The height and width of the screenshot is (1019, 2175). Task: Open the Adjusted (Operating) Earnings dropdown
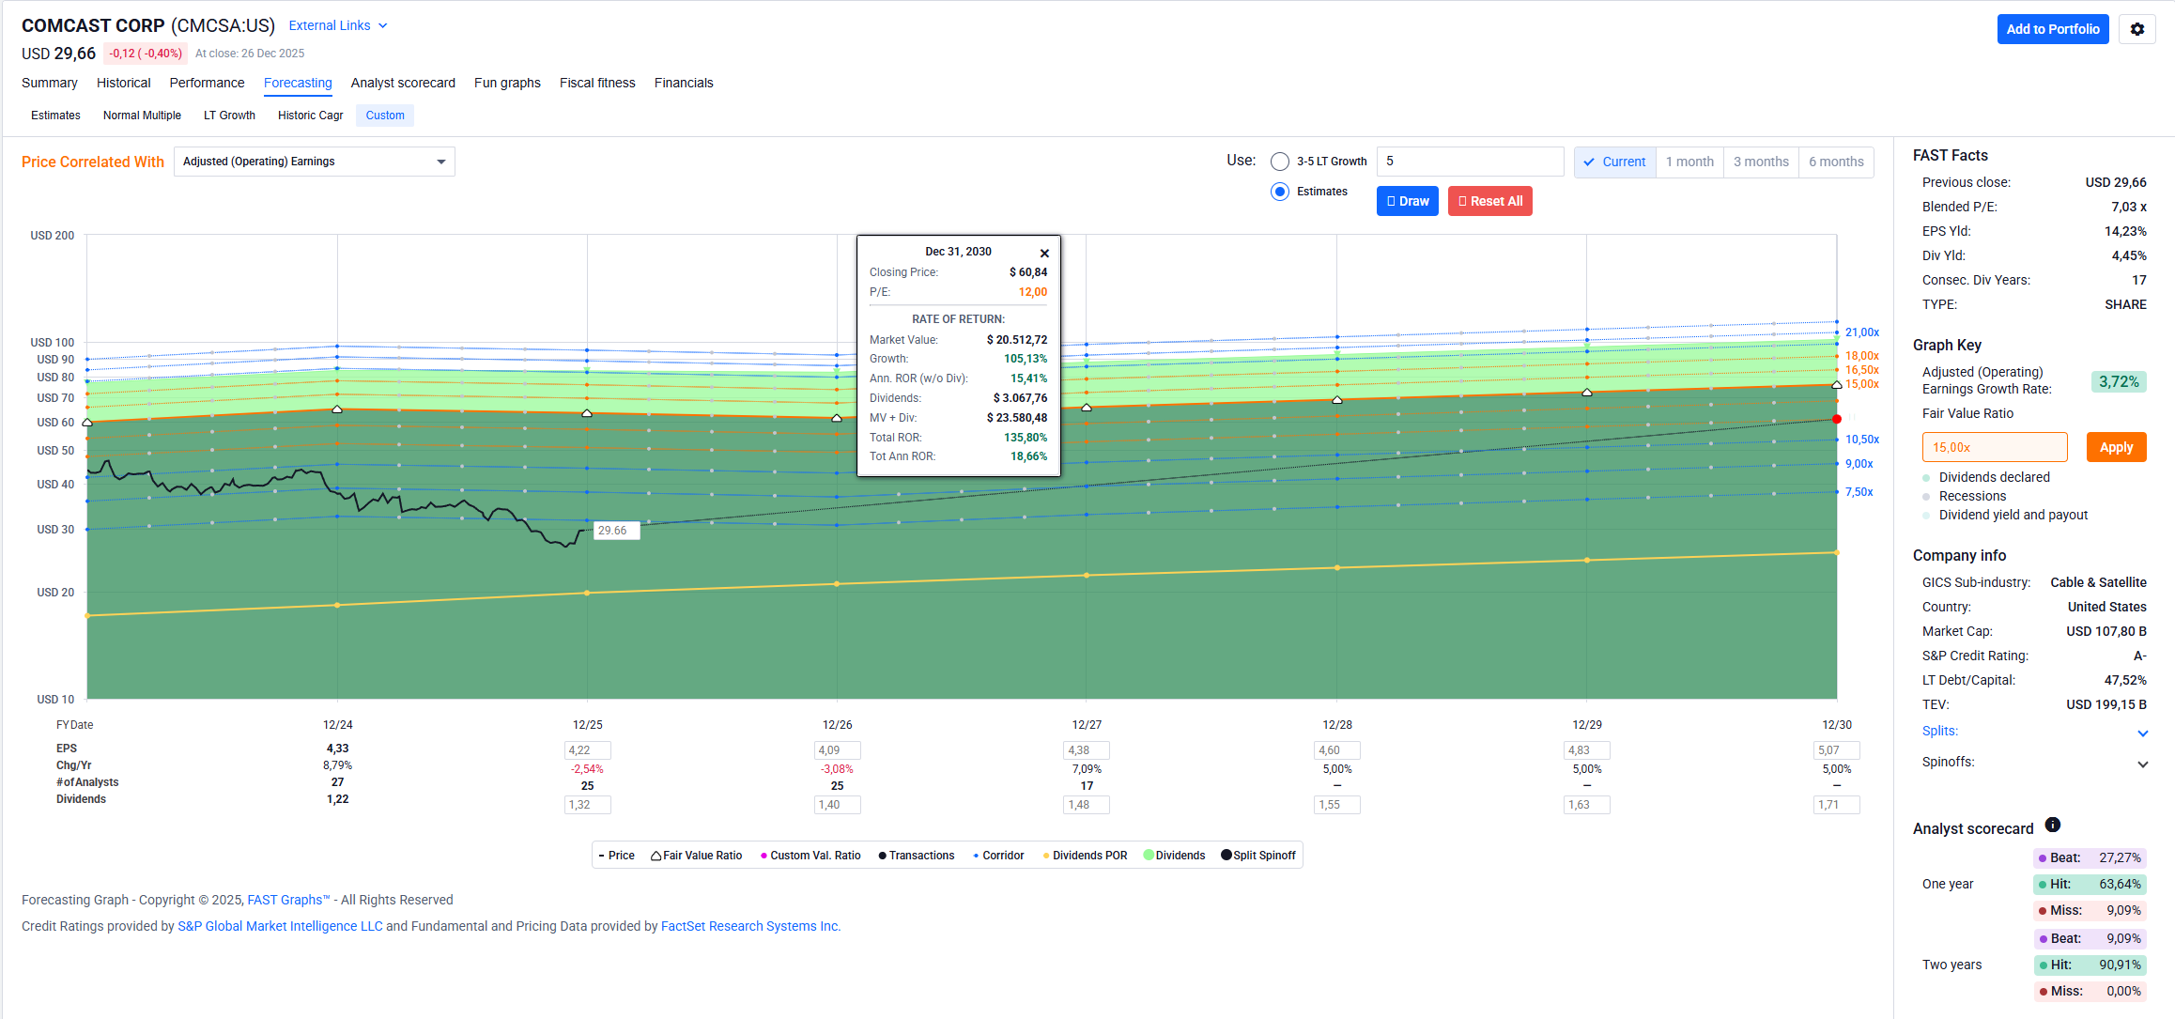click(x=314, y=162)
